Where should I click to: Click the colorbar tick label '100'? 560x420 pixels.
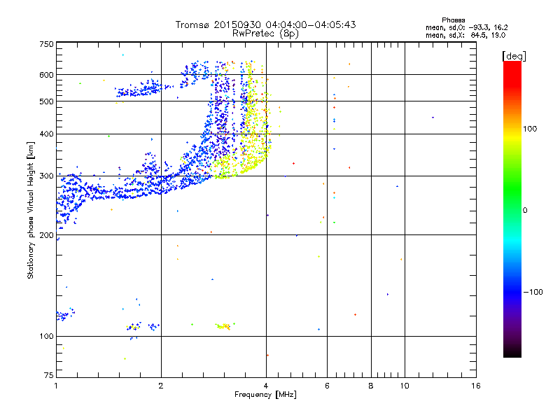pos(530,129)
